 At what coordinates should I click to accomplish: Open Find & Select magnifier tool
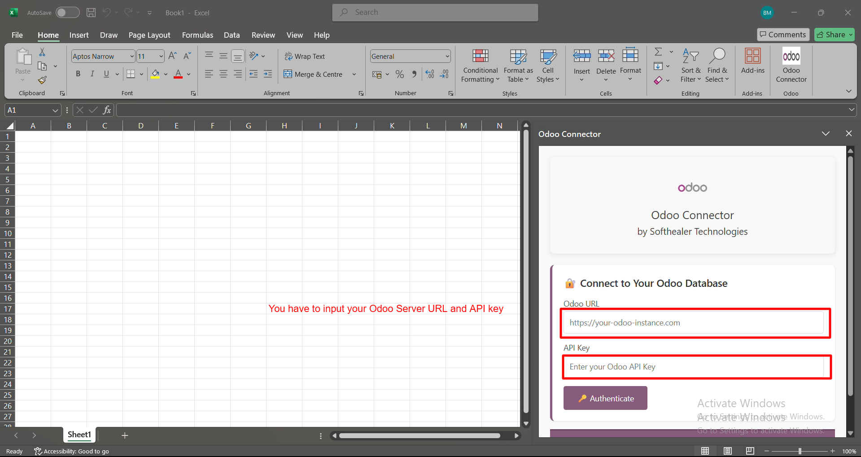[x=717, y=56]
